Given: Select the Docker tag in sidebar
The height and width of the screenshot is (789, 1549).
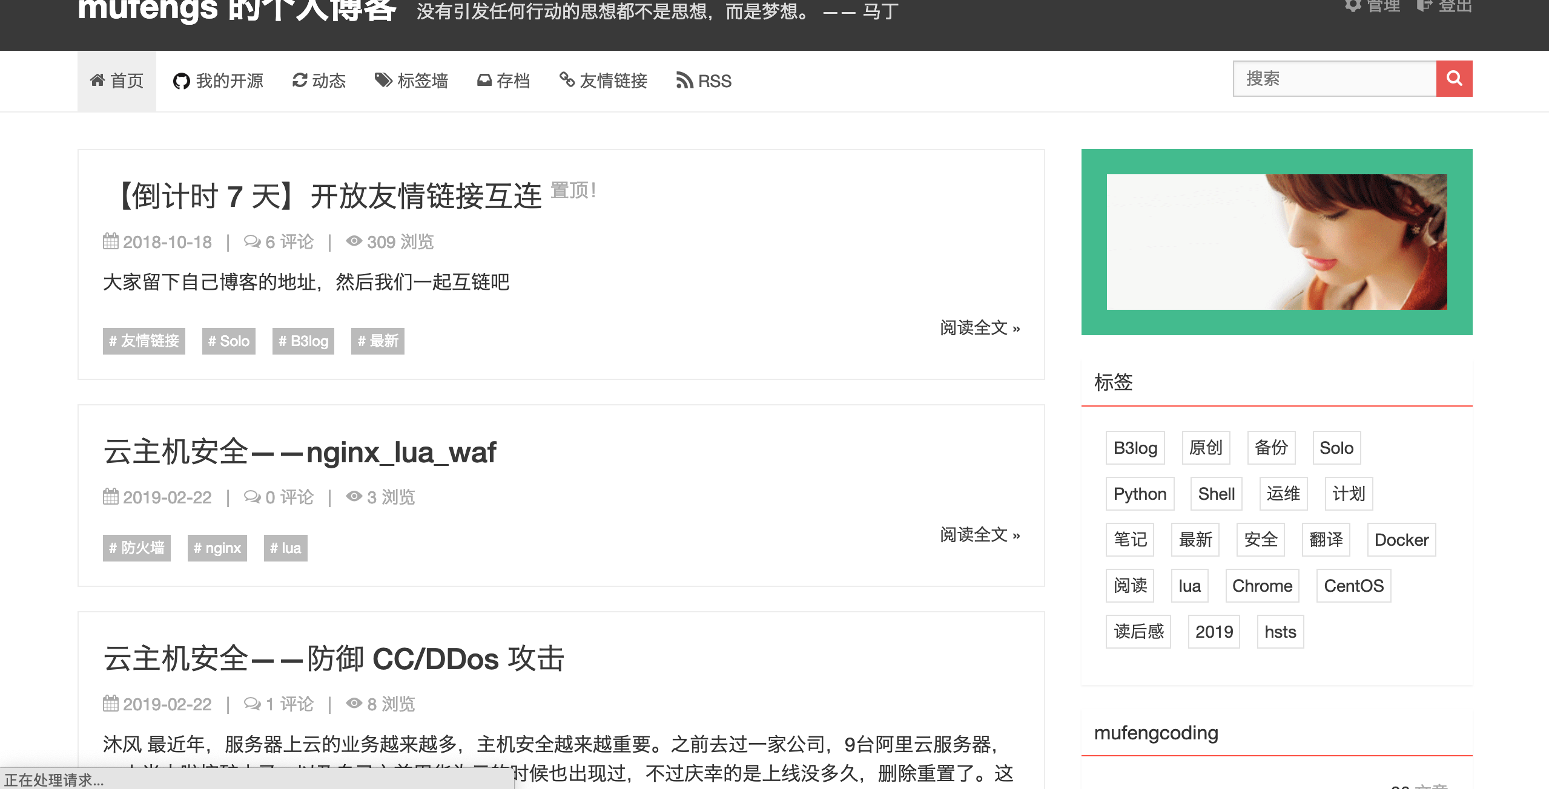Looking at the screenshot, I should [x=1401, y=540].
